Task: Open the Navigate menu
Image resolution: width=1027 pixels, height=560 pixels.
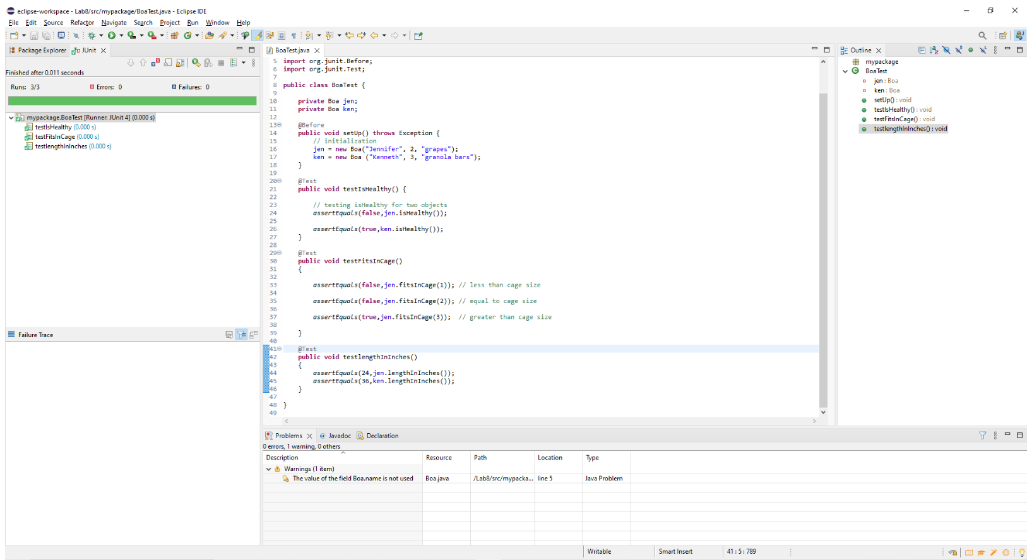Action: click(x=114, y=23)
